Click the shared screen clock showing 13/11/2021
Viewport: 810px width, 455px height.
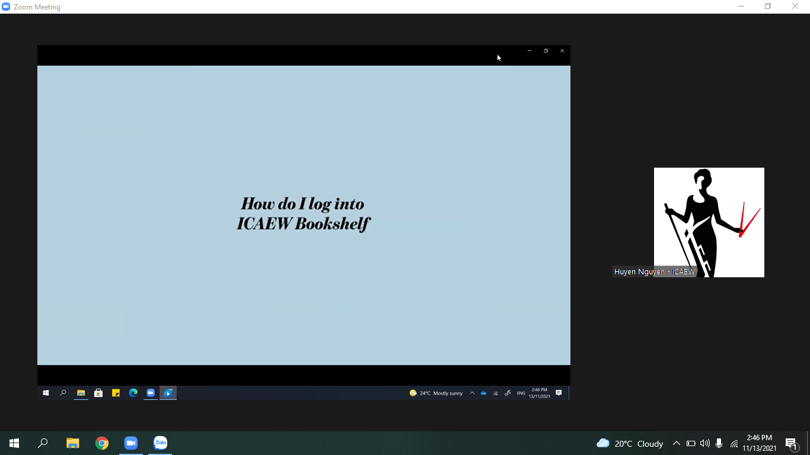point(540,393)
